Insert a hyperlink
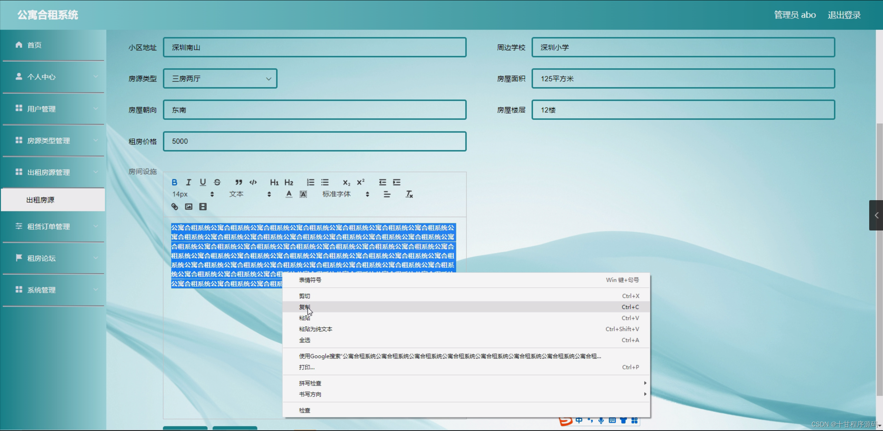 175,207
